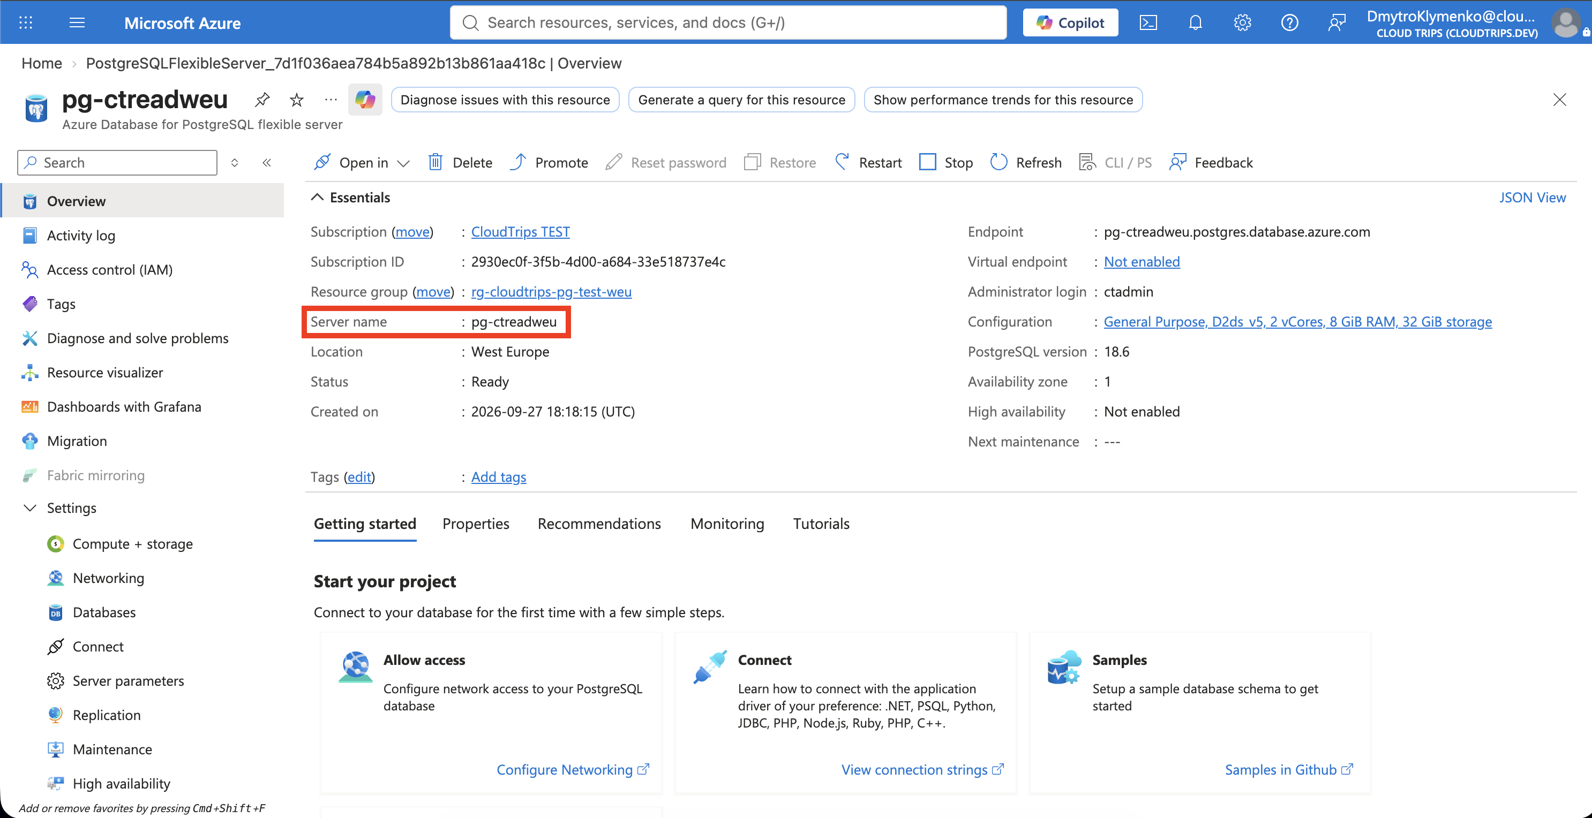Open JSON View link
Viewport: 1592px width, 818px height.
tap(1533, 197)
